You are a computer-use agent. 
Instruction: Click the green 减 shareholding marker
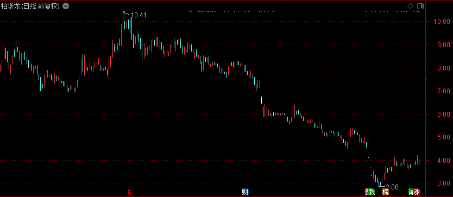tap(411, 192)
